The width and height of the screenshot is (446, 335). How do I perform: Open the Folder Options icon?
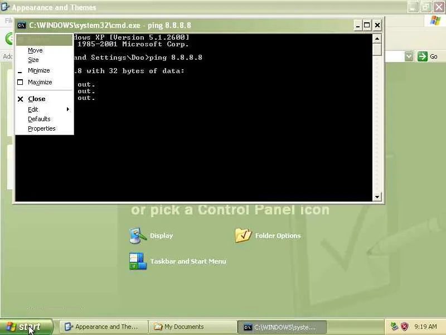coord(243,235)
